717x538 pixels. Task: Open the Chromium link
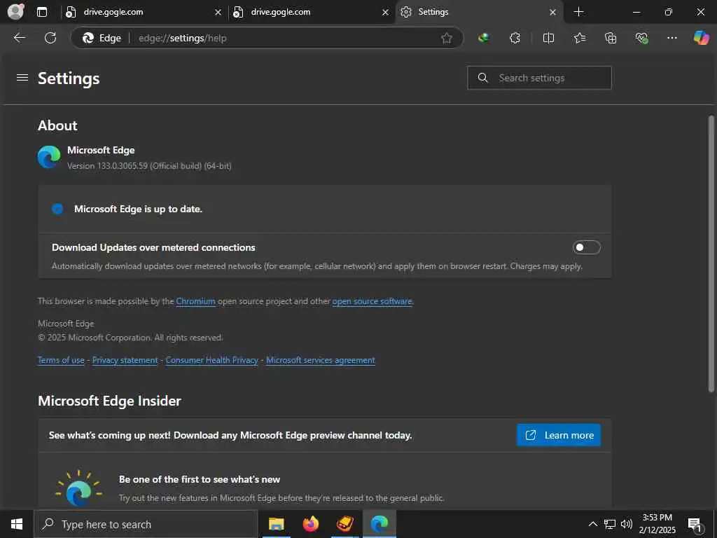196,301
